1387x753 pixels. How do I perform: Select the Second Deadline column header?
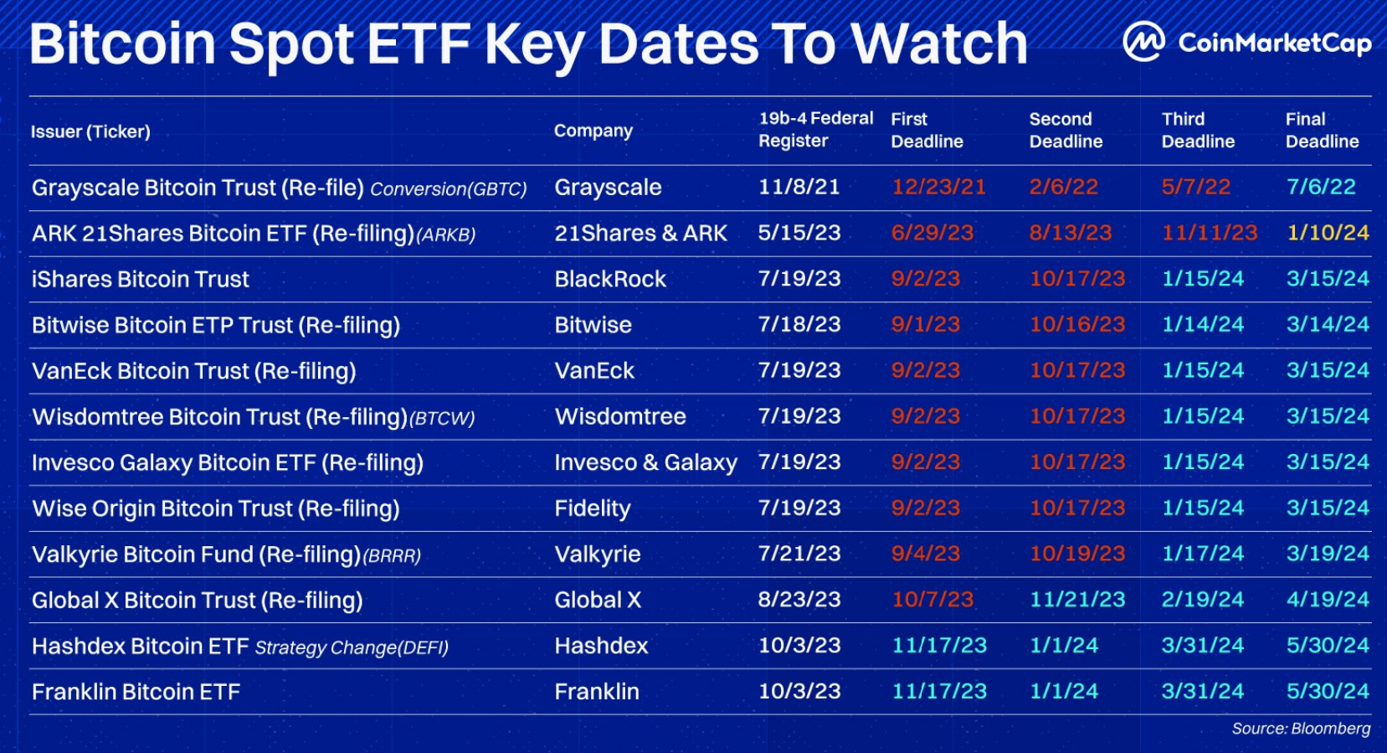(1066, 130)
